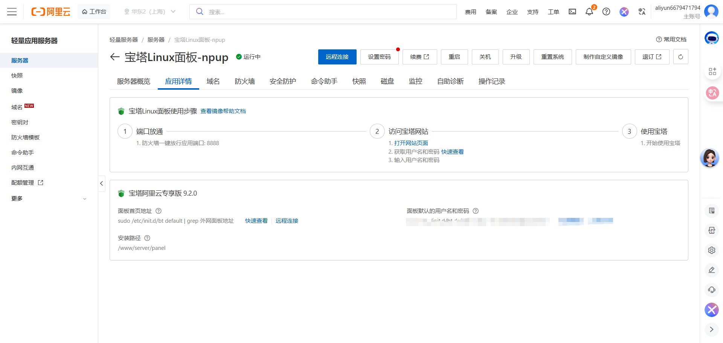Click the search input field
723x343 pixels.
[323, 12]
